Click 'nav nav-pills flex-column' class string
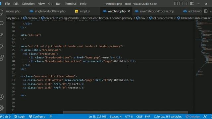Viewport: 212px width, 119px height. tap(54, 76)
